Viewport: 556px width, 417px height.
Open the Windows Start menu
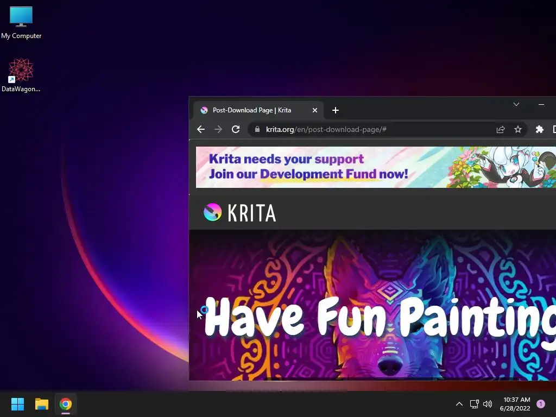point(17,404)
